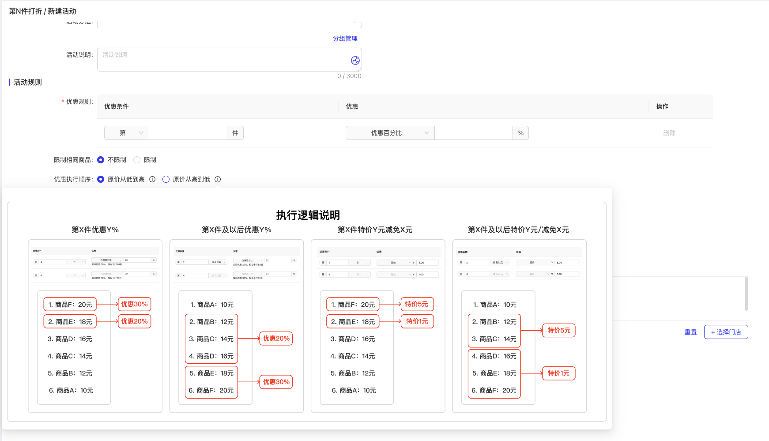Expand the 优惠百分比 dropdown
Image resolution: width=769 pixels, height=441 pixels.
390,133
